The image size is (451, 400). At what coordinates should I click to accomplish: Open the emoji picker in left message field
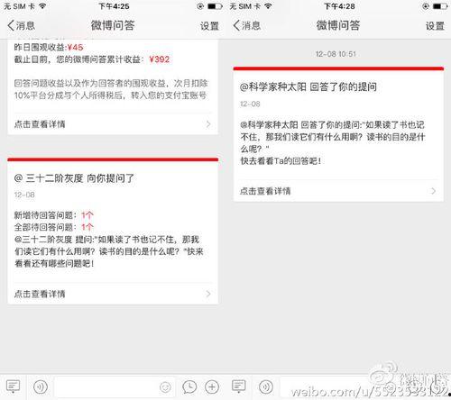coord(165,387)
